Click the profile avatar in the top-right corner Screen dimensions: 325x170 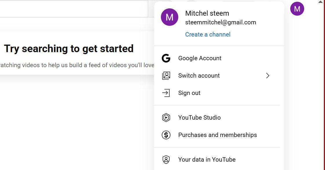297,9
